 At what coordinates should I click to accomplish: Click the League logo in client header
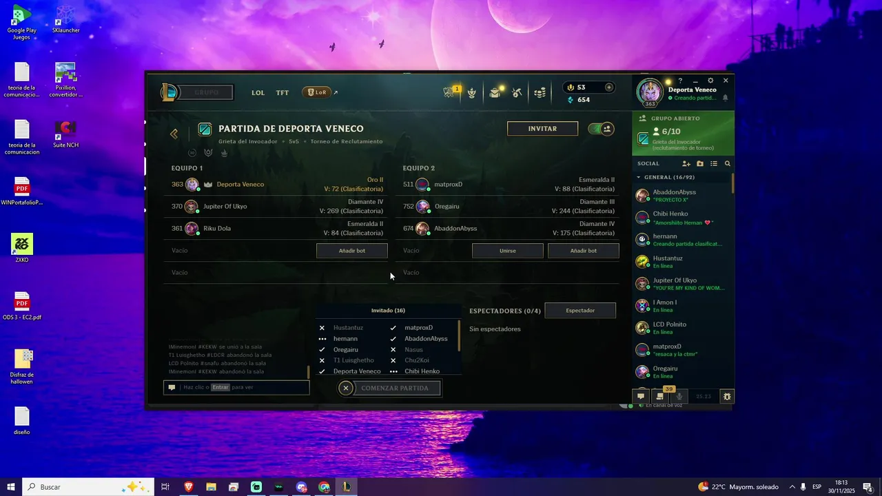pyautogui.click(x=169, y=92)
